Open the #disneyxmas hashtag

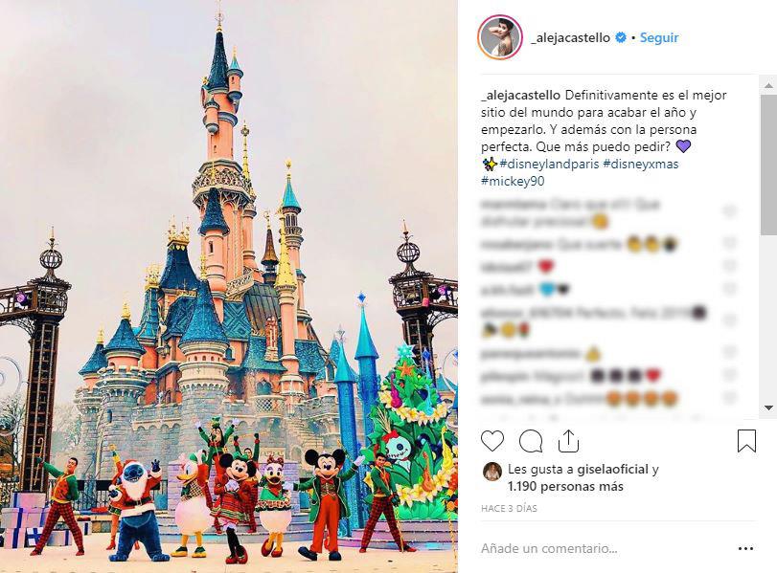(x=641, y=164)
